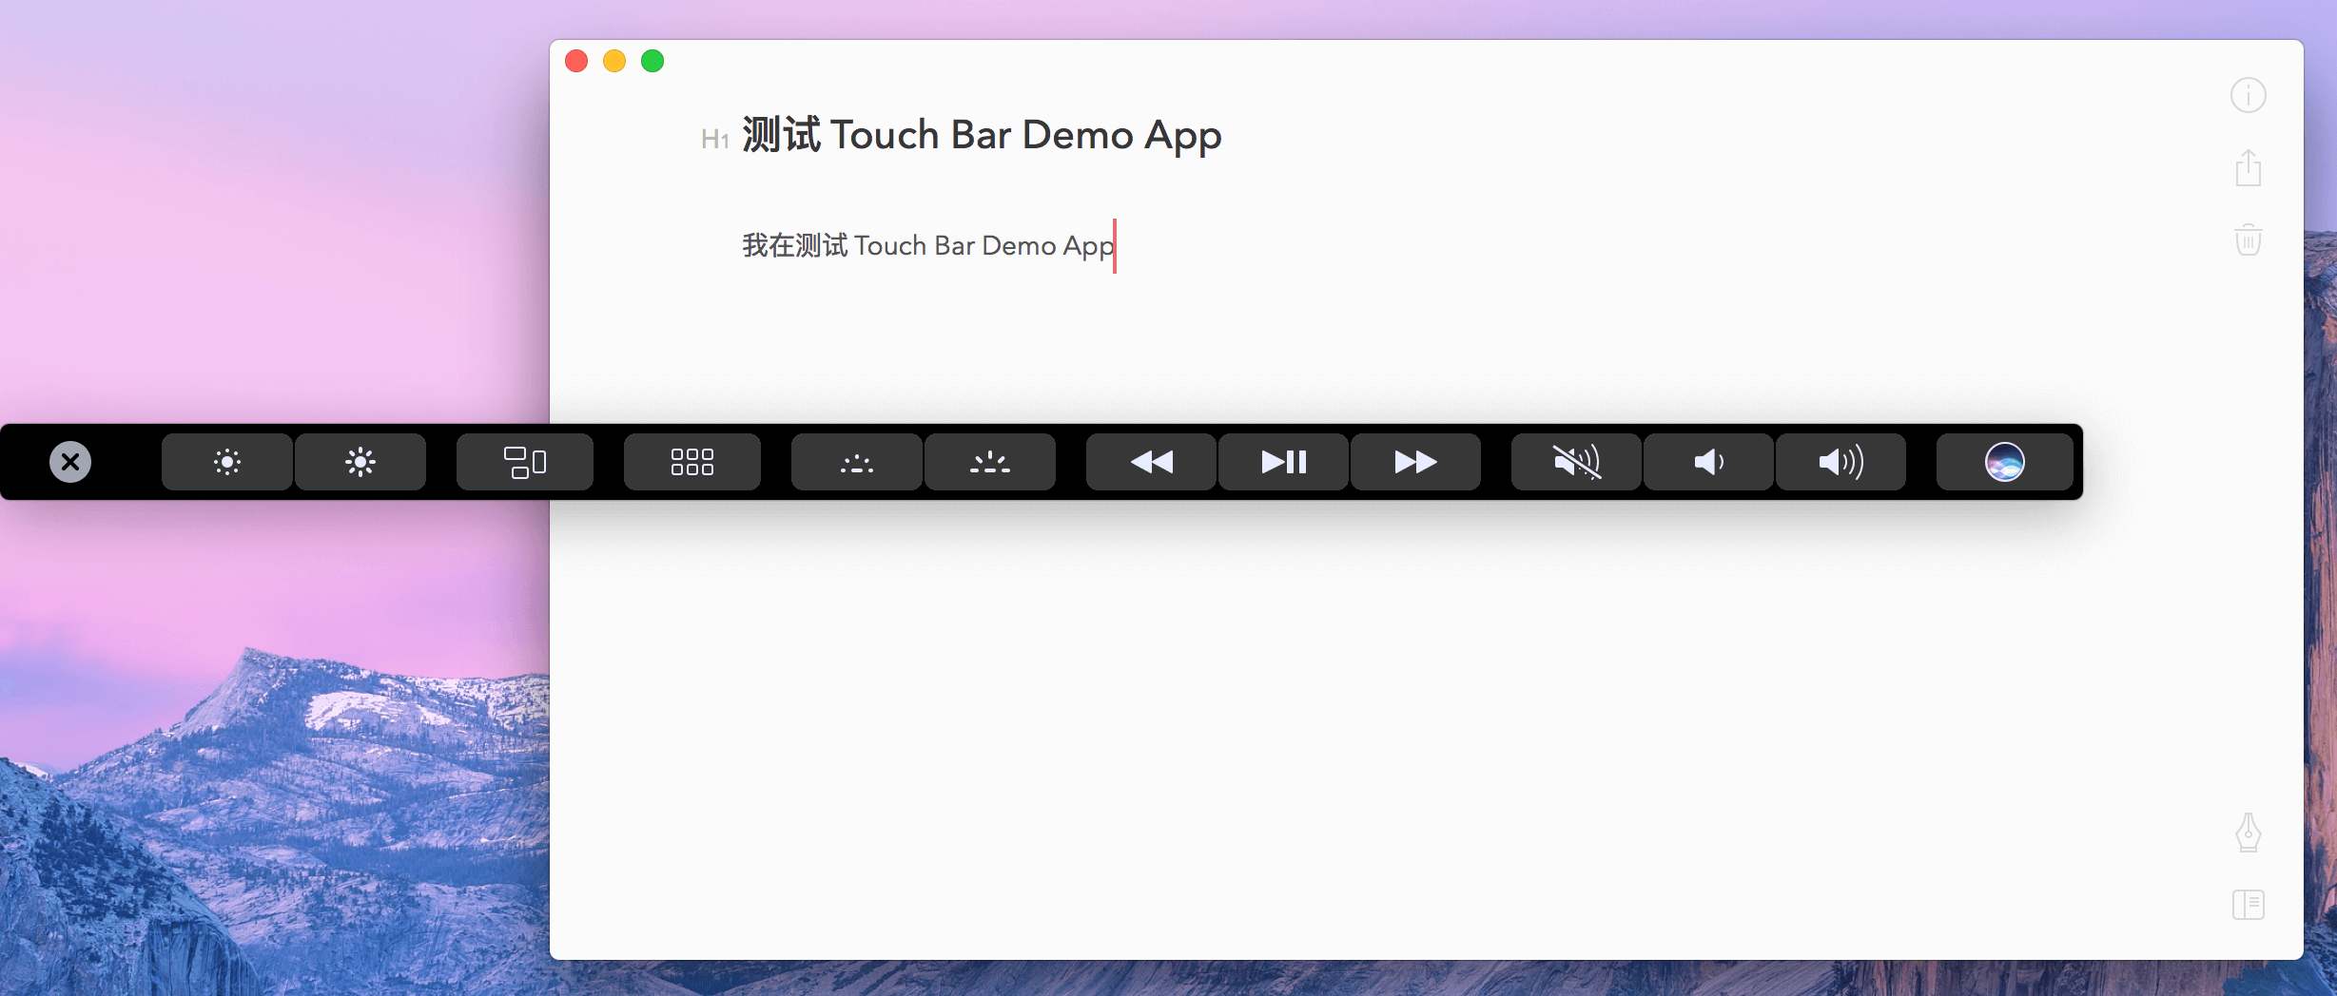Image resolution: width=2337 pixels, height=996 pixels.
Task: Maximize the note window with green button
Action: (x=652, y=61)
